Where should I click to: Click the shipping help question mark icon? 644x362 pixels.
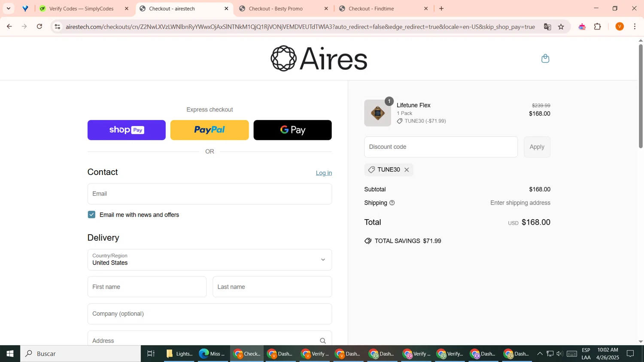pyautogui.click(x=392, y=203)
